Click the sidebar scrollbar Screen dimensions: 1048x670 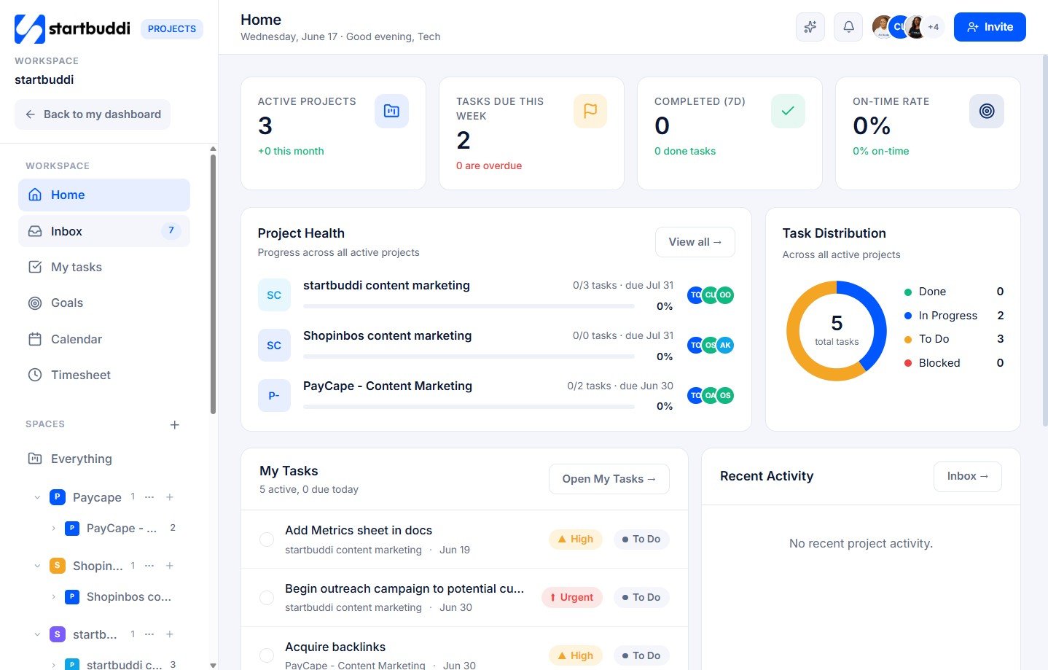[213, 284]
